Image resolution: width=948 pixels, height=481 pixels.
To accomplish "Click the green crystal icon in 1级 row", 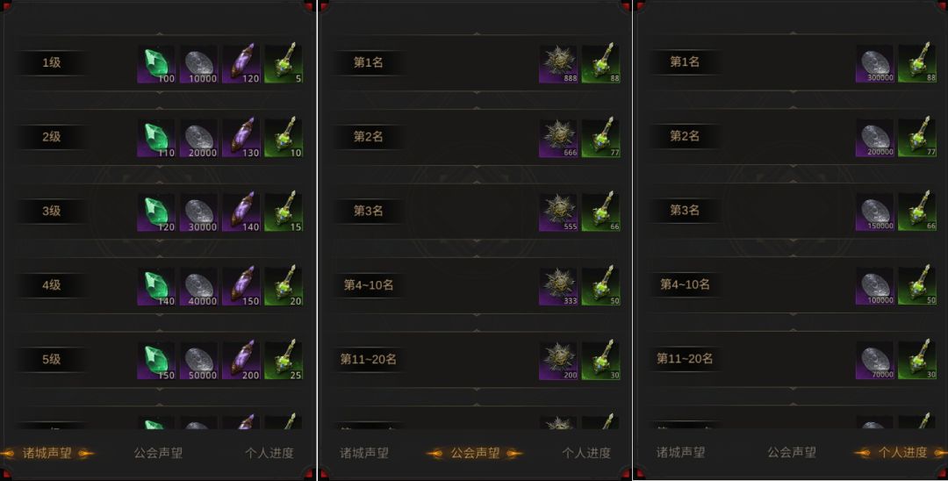I will [x=156, y=63].
